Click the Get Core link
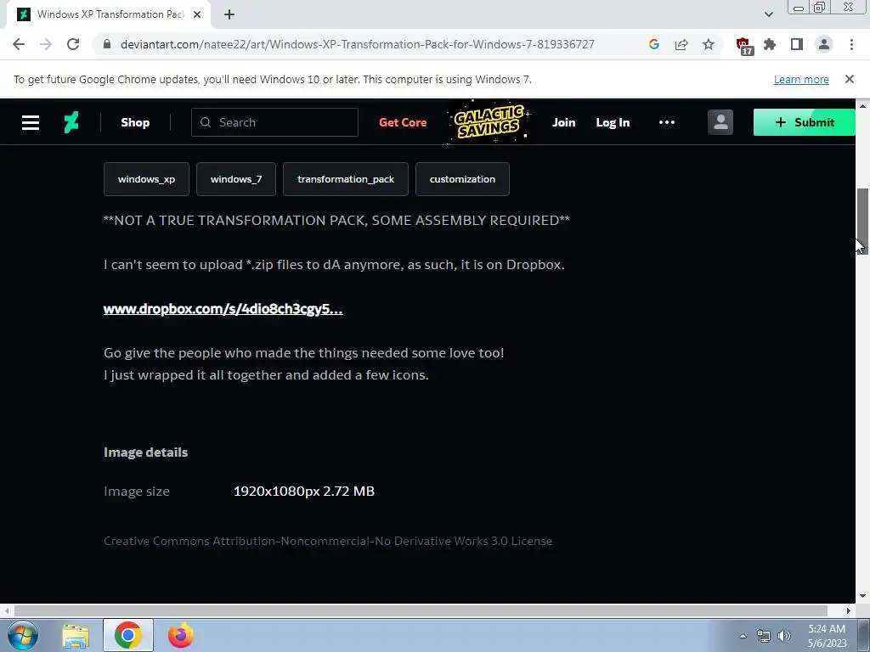Image resolution: width=870 pixels, height=652 pixels. pyautogui.click(x=403, y=122)
